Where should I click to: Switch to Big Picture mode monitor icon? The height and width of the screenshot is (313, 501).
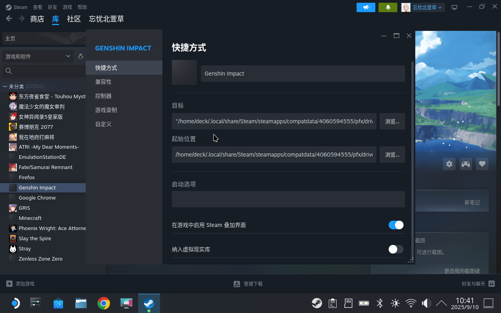[x=454, y=7]
